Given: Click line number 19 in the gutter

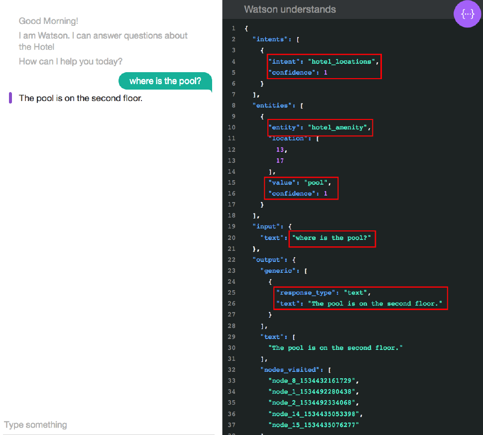Looking at the screenshot, I should (x=232, y=226).
